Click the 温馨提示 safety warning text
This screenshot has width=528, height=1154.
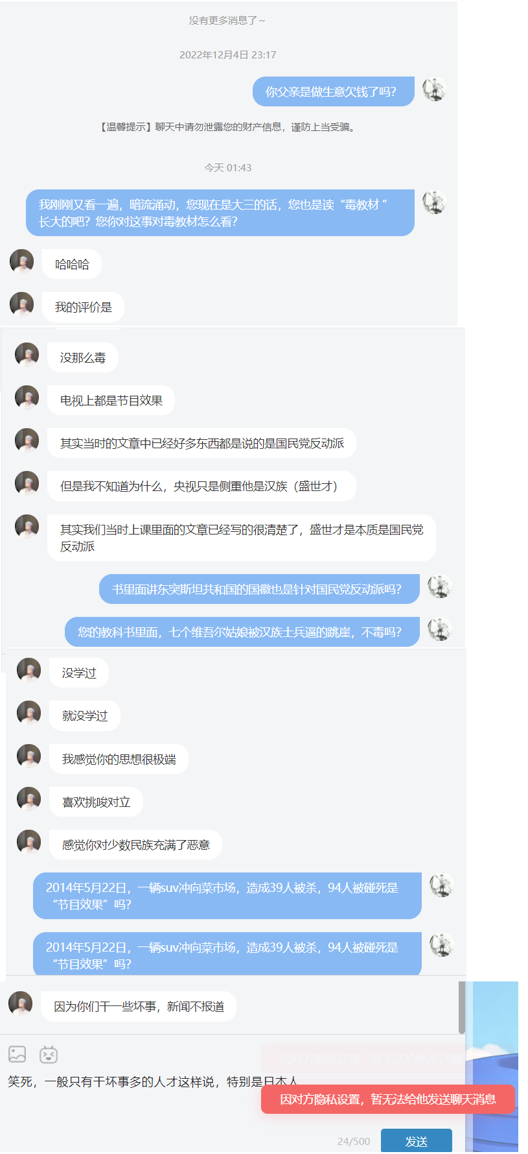tap(227, 127)
